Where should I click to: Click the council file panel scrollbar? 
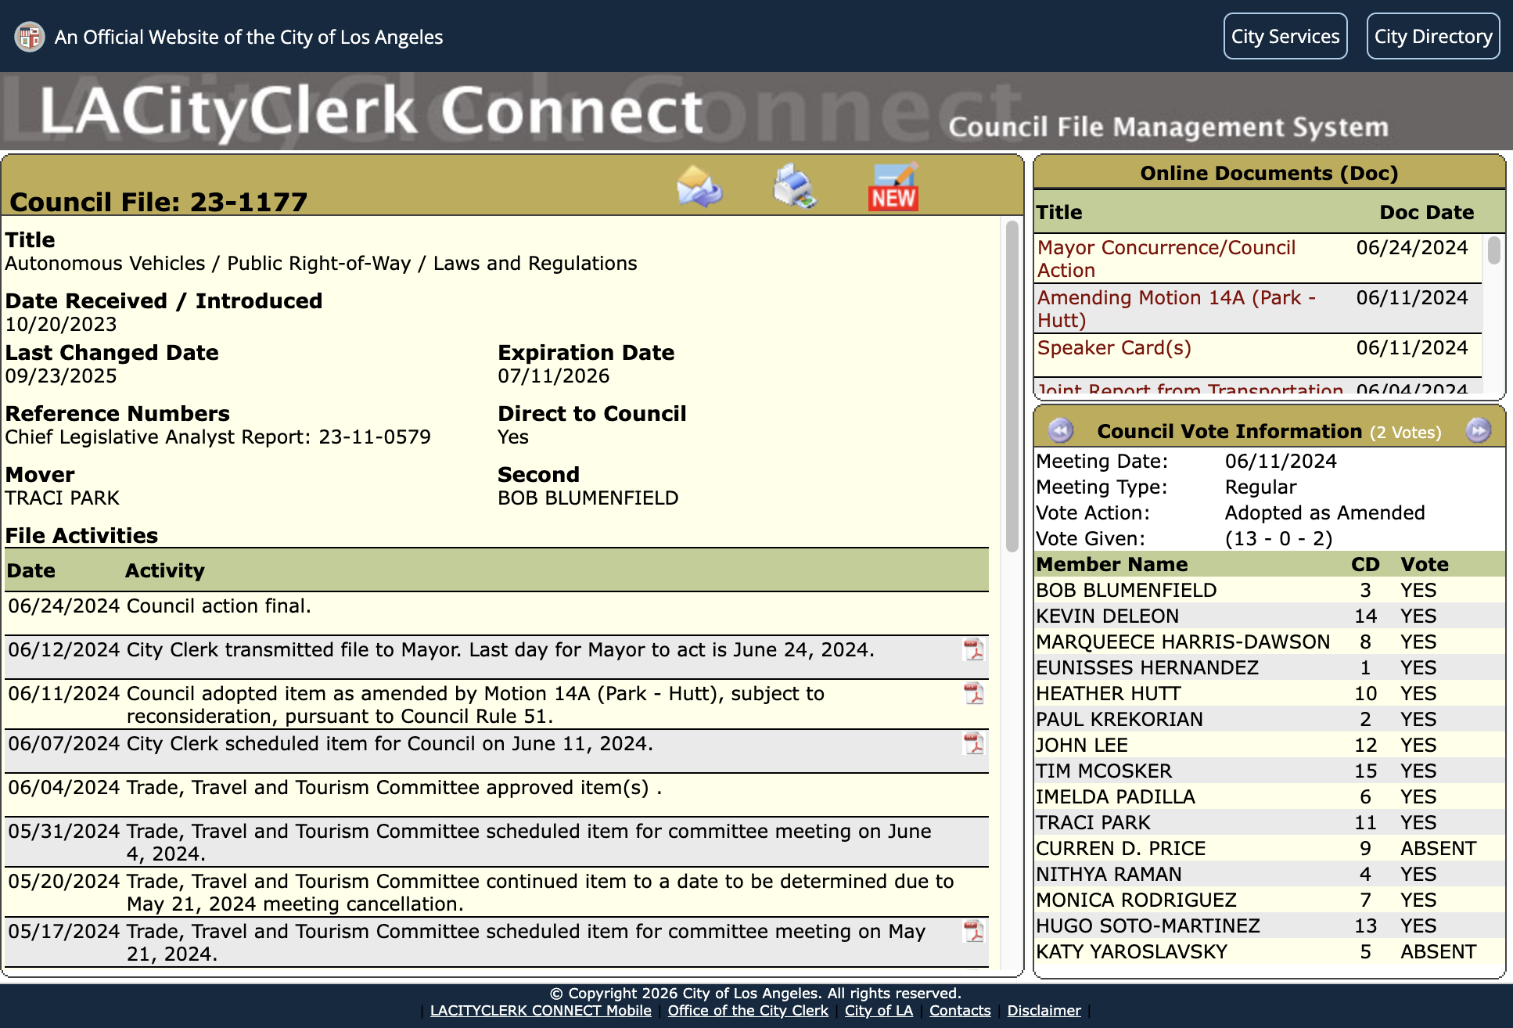pyautogui.click(x=1012, y=387)
